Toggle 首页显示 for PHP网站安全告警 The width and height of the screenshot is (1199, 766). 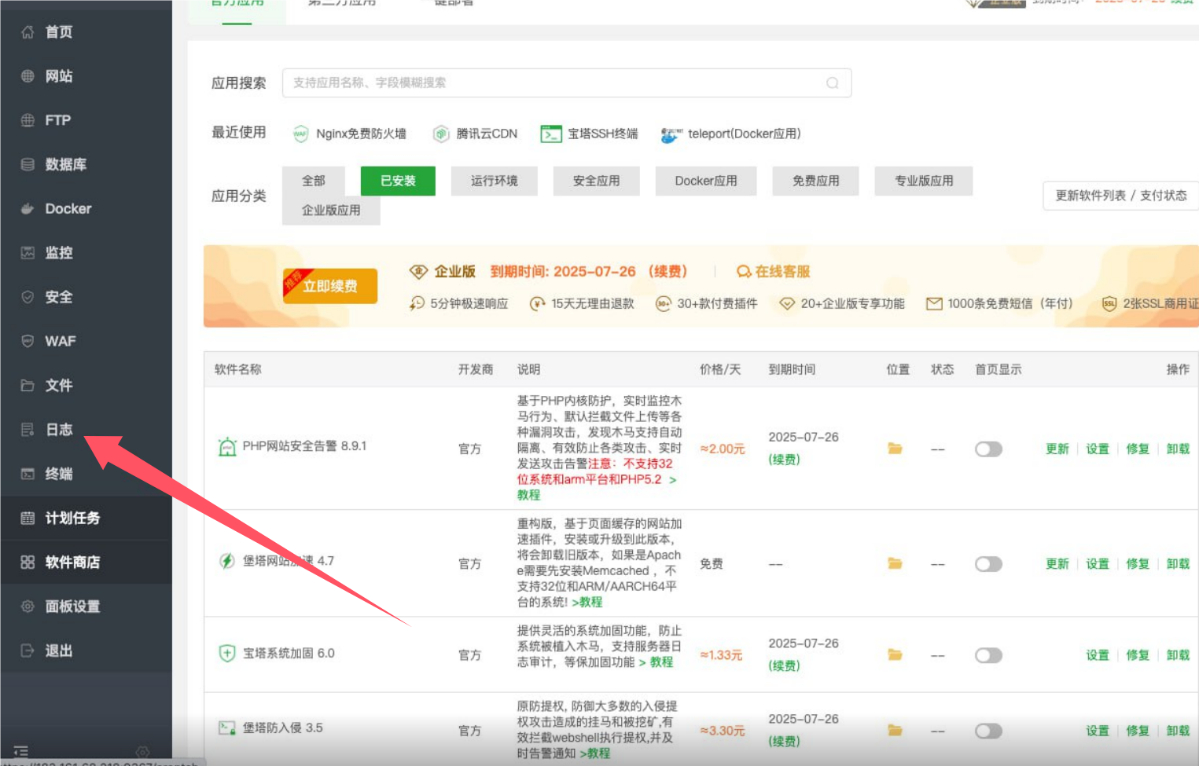(x=988, y=449)
